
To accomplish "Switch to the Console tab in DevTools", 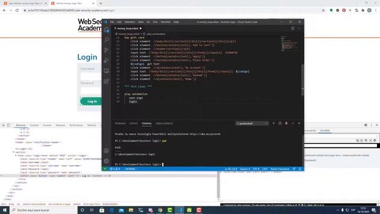I will (34, 125).
